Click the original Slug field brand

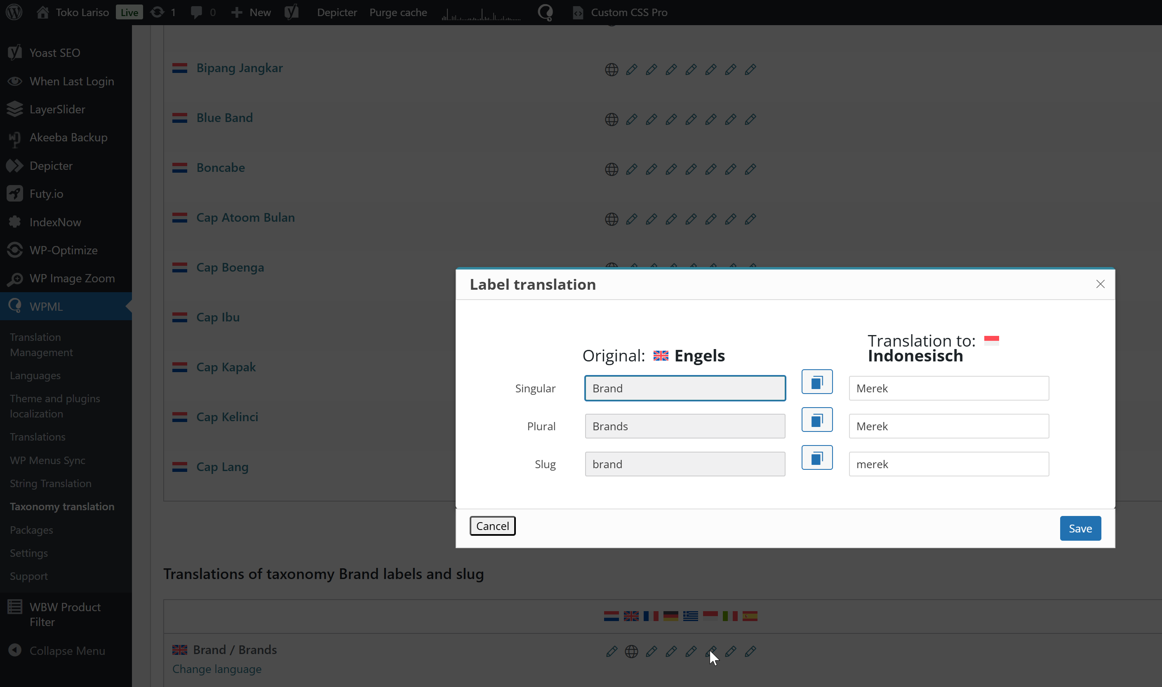point(685,464)
